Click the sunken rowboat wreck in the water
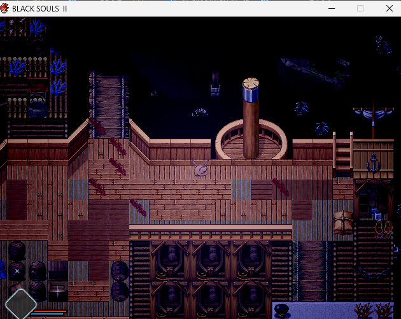Image resolution: width=401 pixels, height=319 pixels. [315, 72]
